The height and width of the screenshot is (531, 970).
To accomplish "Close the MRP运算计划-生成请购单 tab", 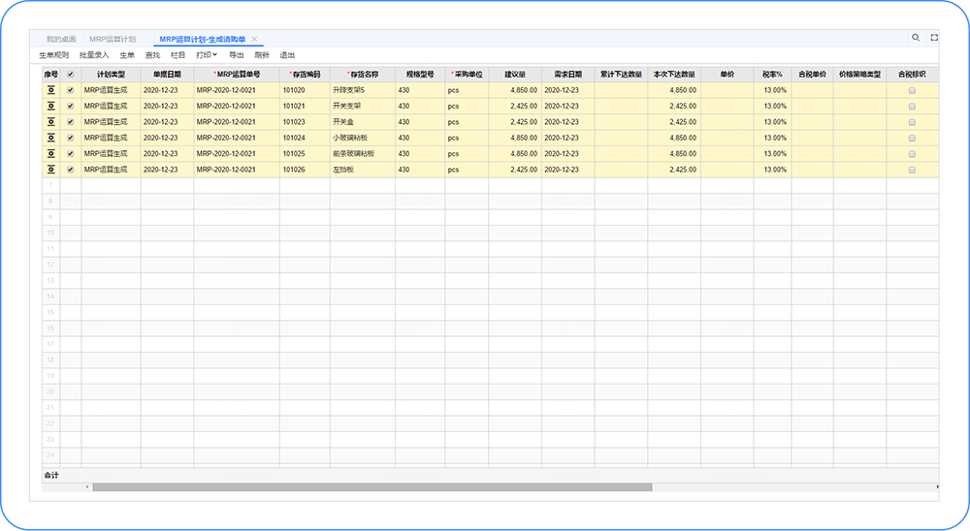I will (x=255, y=39).
